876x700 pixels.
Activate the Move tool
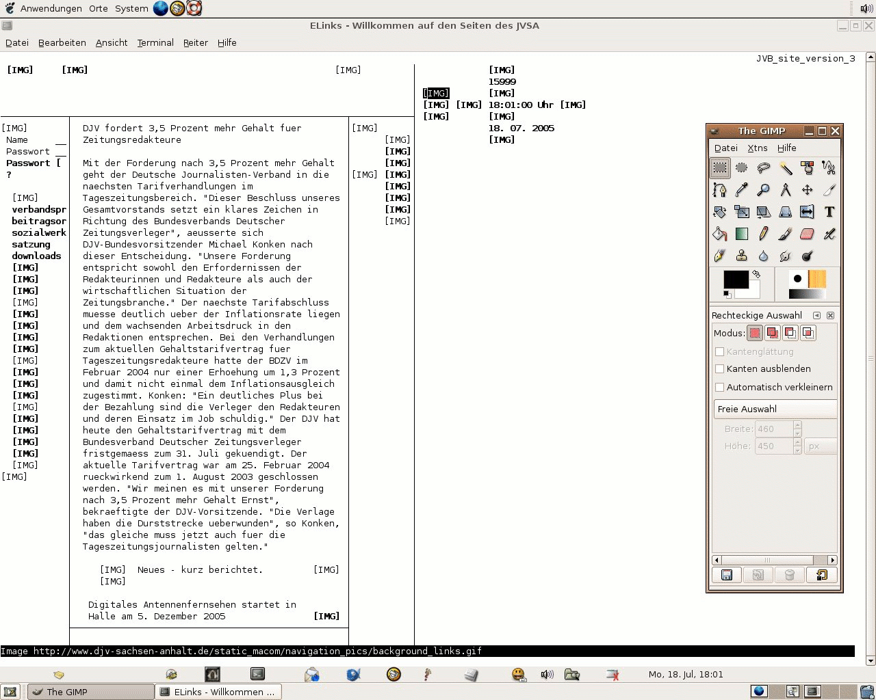point(808,189)
